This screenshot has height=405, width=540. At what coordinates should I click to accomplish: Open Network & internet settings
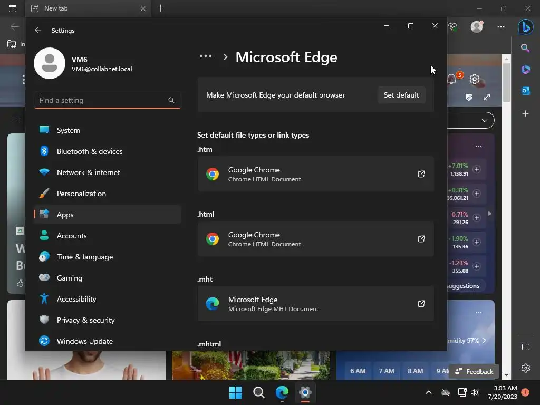(108, 172)
